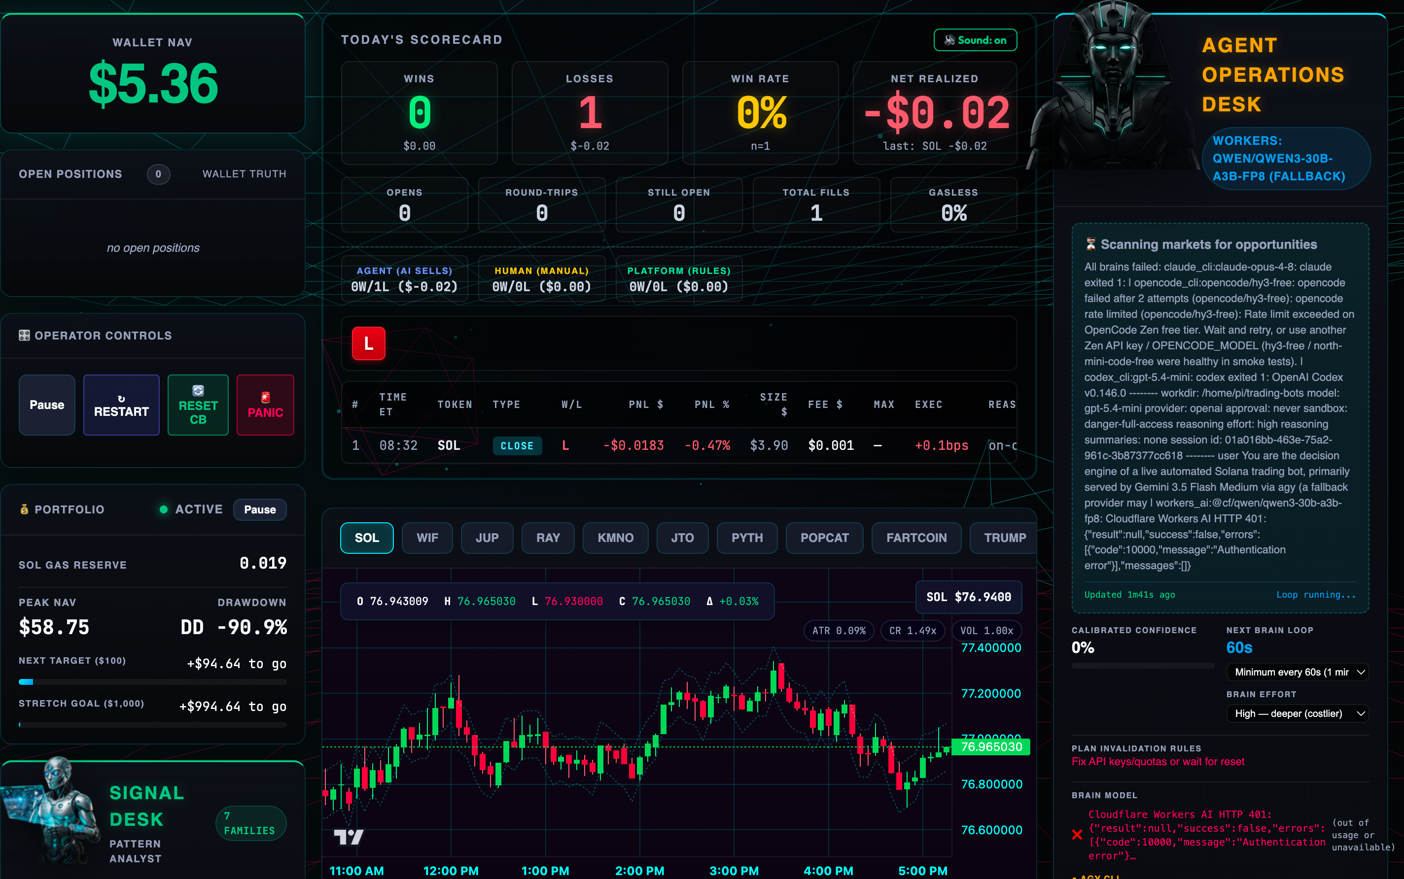Image resolution: width=1404 pixels, height=879 pixels.
Task: Click the TradingView logo on the chart
Action: (x=349, y=837)
